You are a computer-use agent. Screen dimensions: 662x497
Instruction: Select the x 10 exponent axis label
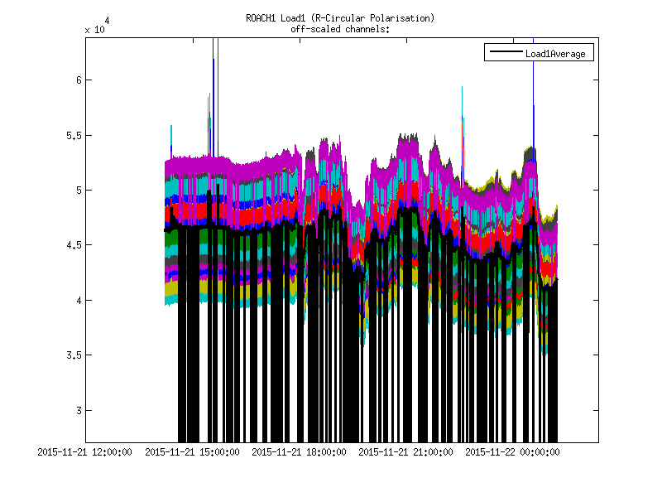point(94,27)
